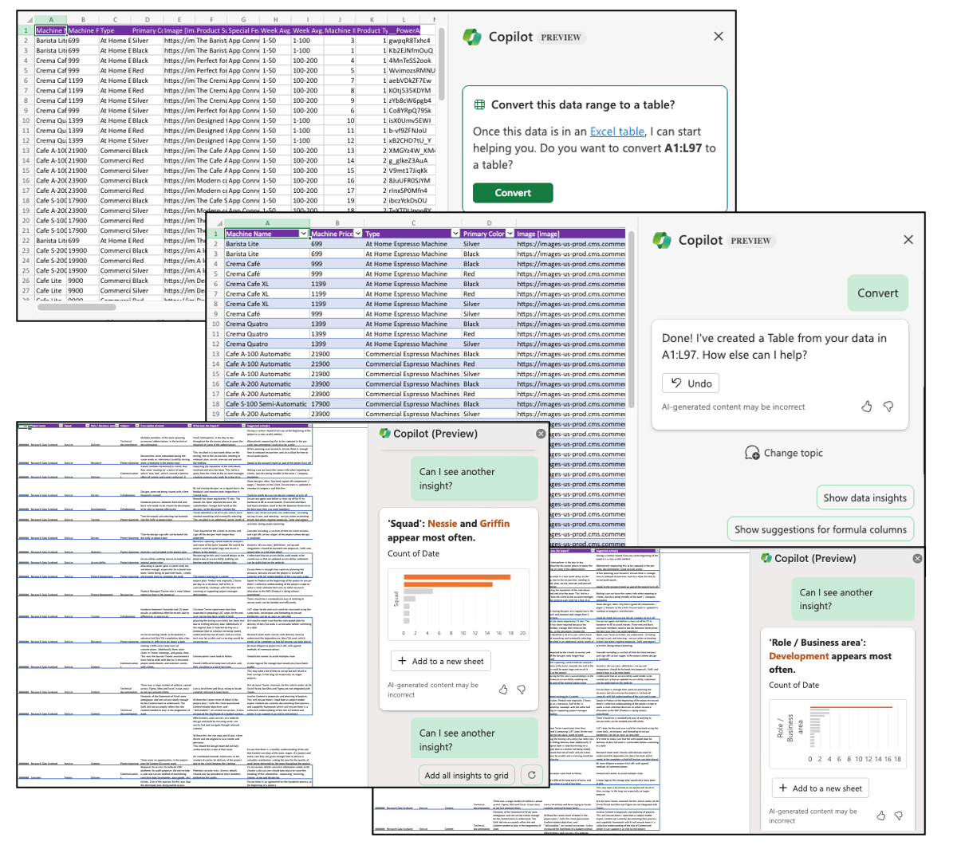Click the 'Convert' user message bubble
The height and width of the screenshot is (853, 957).
tap(877, 293)
